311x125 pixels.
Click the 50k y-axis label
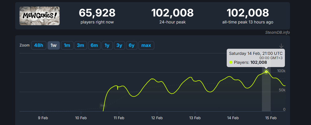point(282,90)
